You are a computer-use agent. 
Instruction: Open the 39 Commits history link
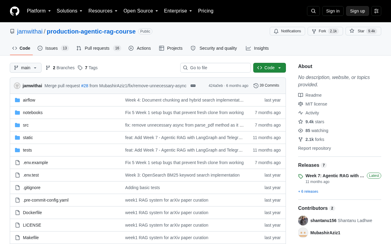(x=266, y=86)
